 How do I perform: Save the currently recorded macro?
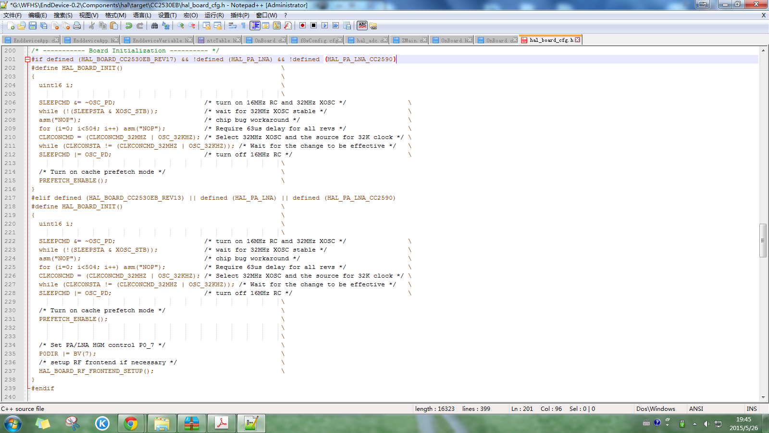tap(347, 25)
